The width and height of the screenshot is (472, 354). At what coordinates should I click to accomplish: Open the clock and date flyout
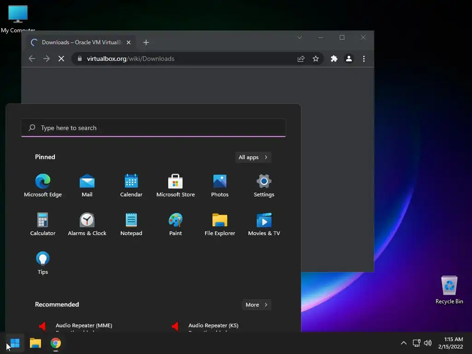tap(451, 343)
